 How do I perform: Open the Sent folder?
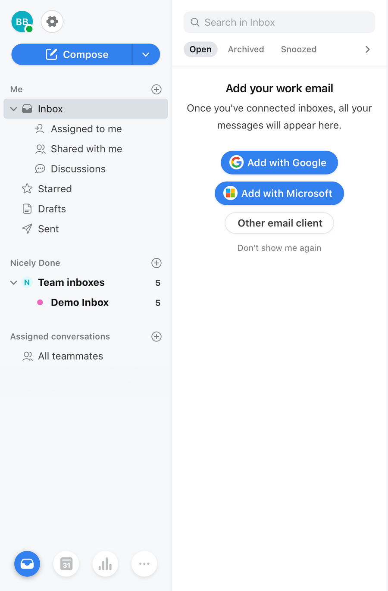[x=48, y=229]
